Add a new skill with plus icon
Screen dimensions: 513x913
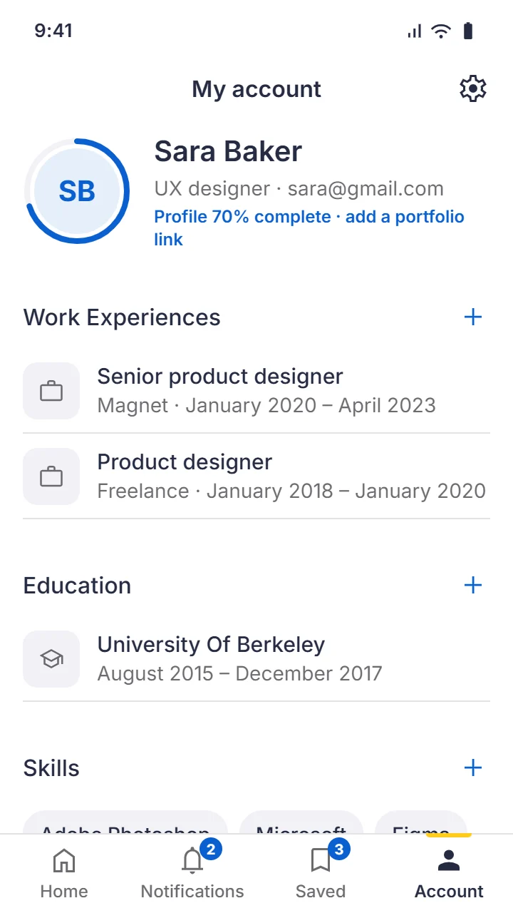(473, 768)
